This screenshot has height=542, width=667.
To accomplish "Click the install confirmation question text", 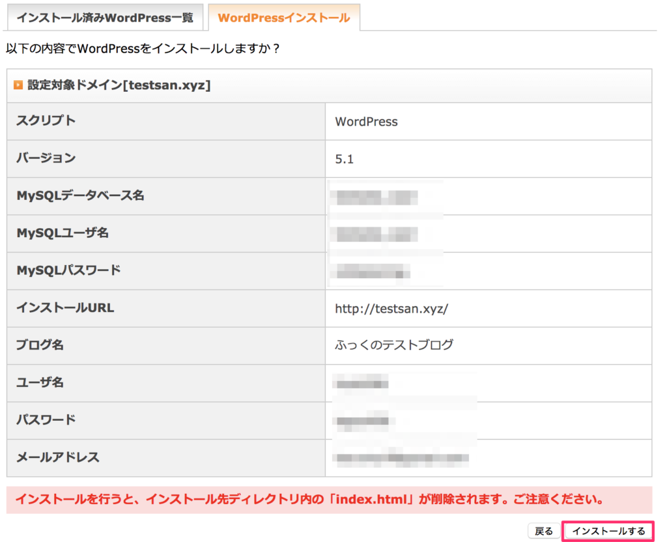I will 143,48.
